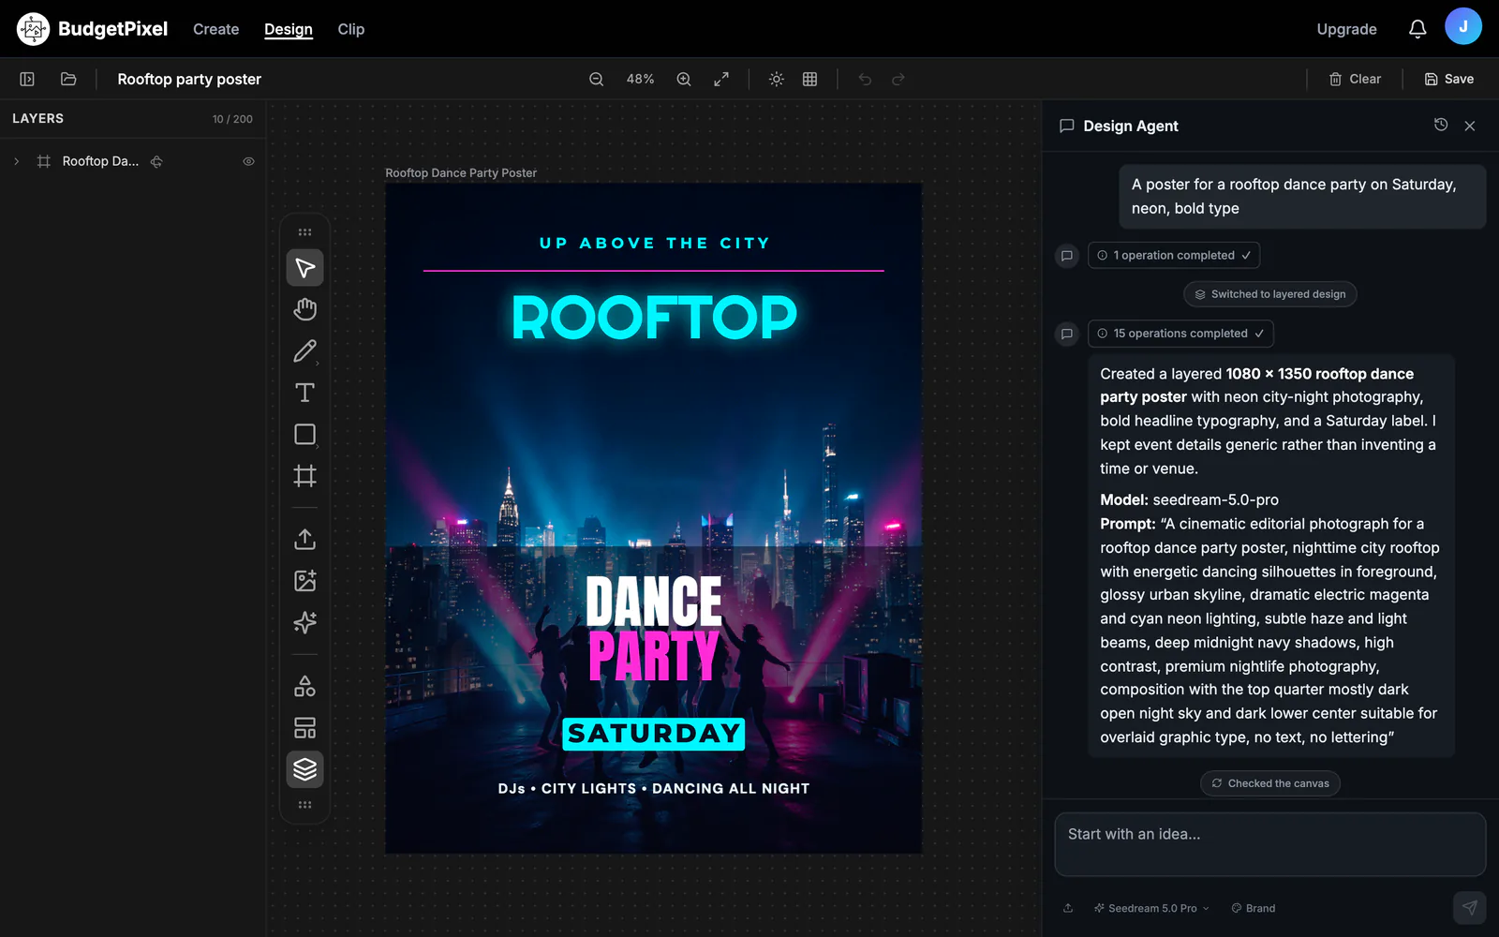View Design Agent chat history

click(1441, 125)
